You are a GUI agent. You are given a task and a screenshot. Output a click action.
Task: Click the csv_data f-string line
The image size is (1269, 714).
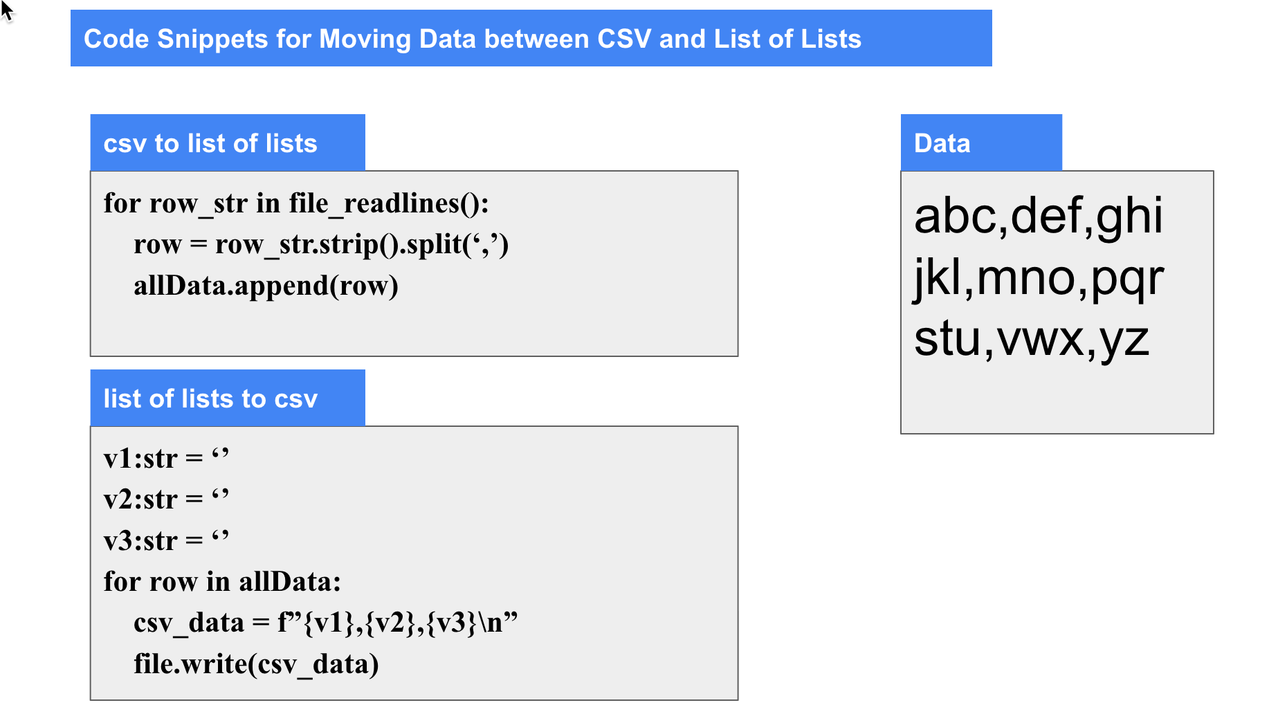tap(326, 623)
